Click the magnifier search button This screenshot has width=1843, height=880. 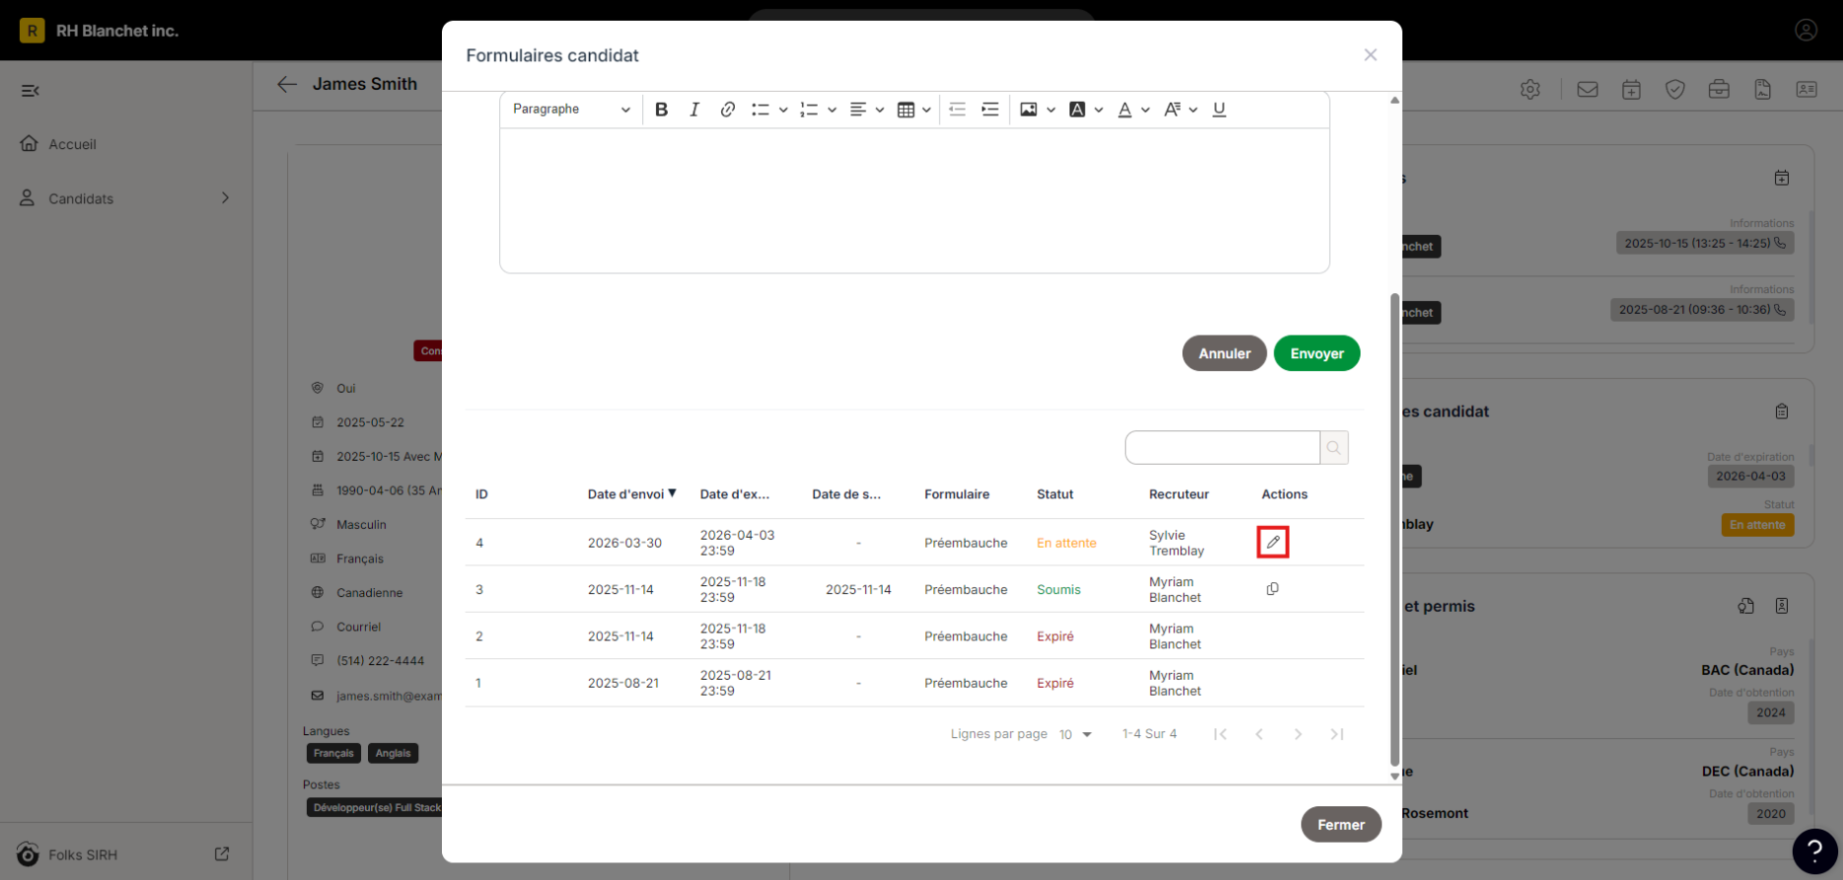tap(1334, 447)
